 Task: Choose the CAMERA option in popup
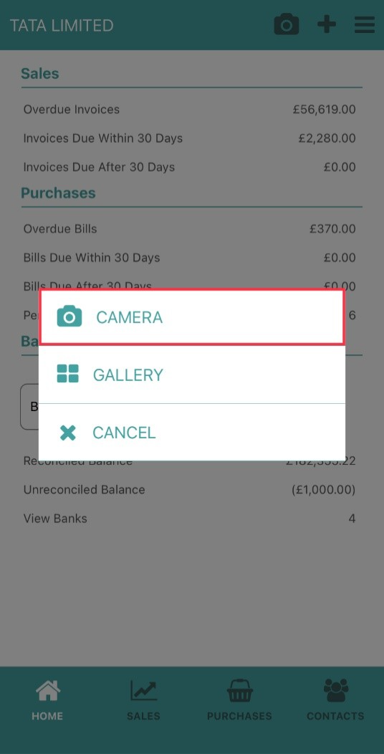tap(191, 317)
